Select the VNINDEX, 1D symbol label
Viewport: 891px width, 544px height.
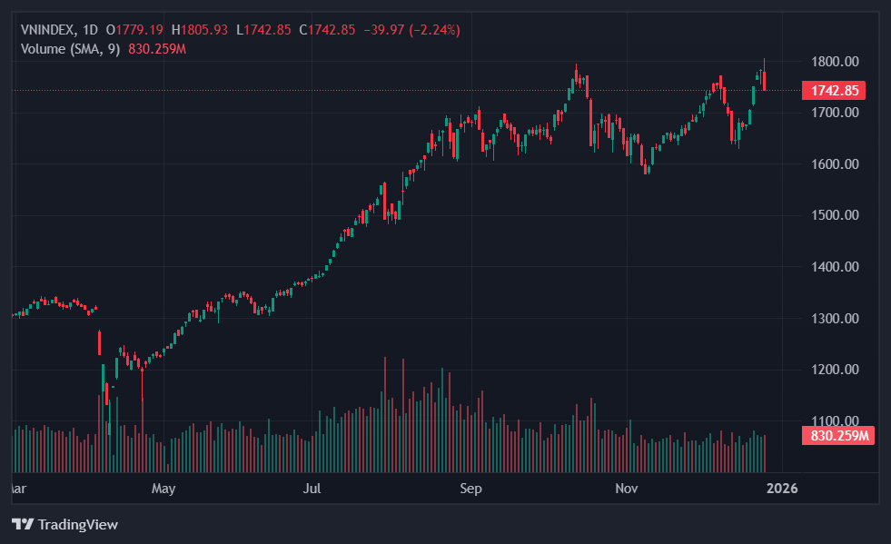point(59,30)
